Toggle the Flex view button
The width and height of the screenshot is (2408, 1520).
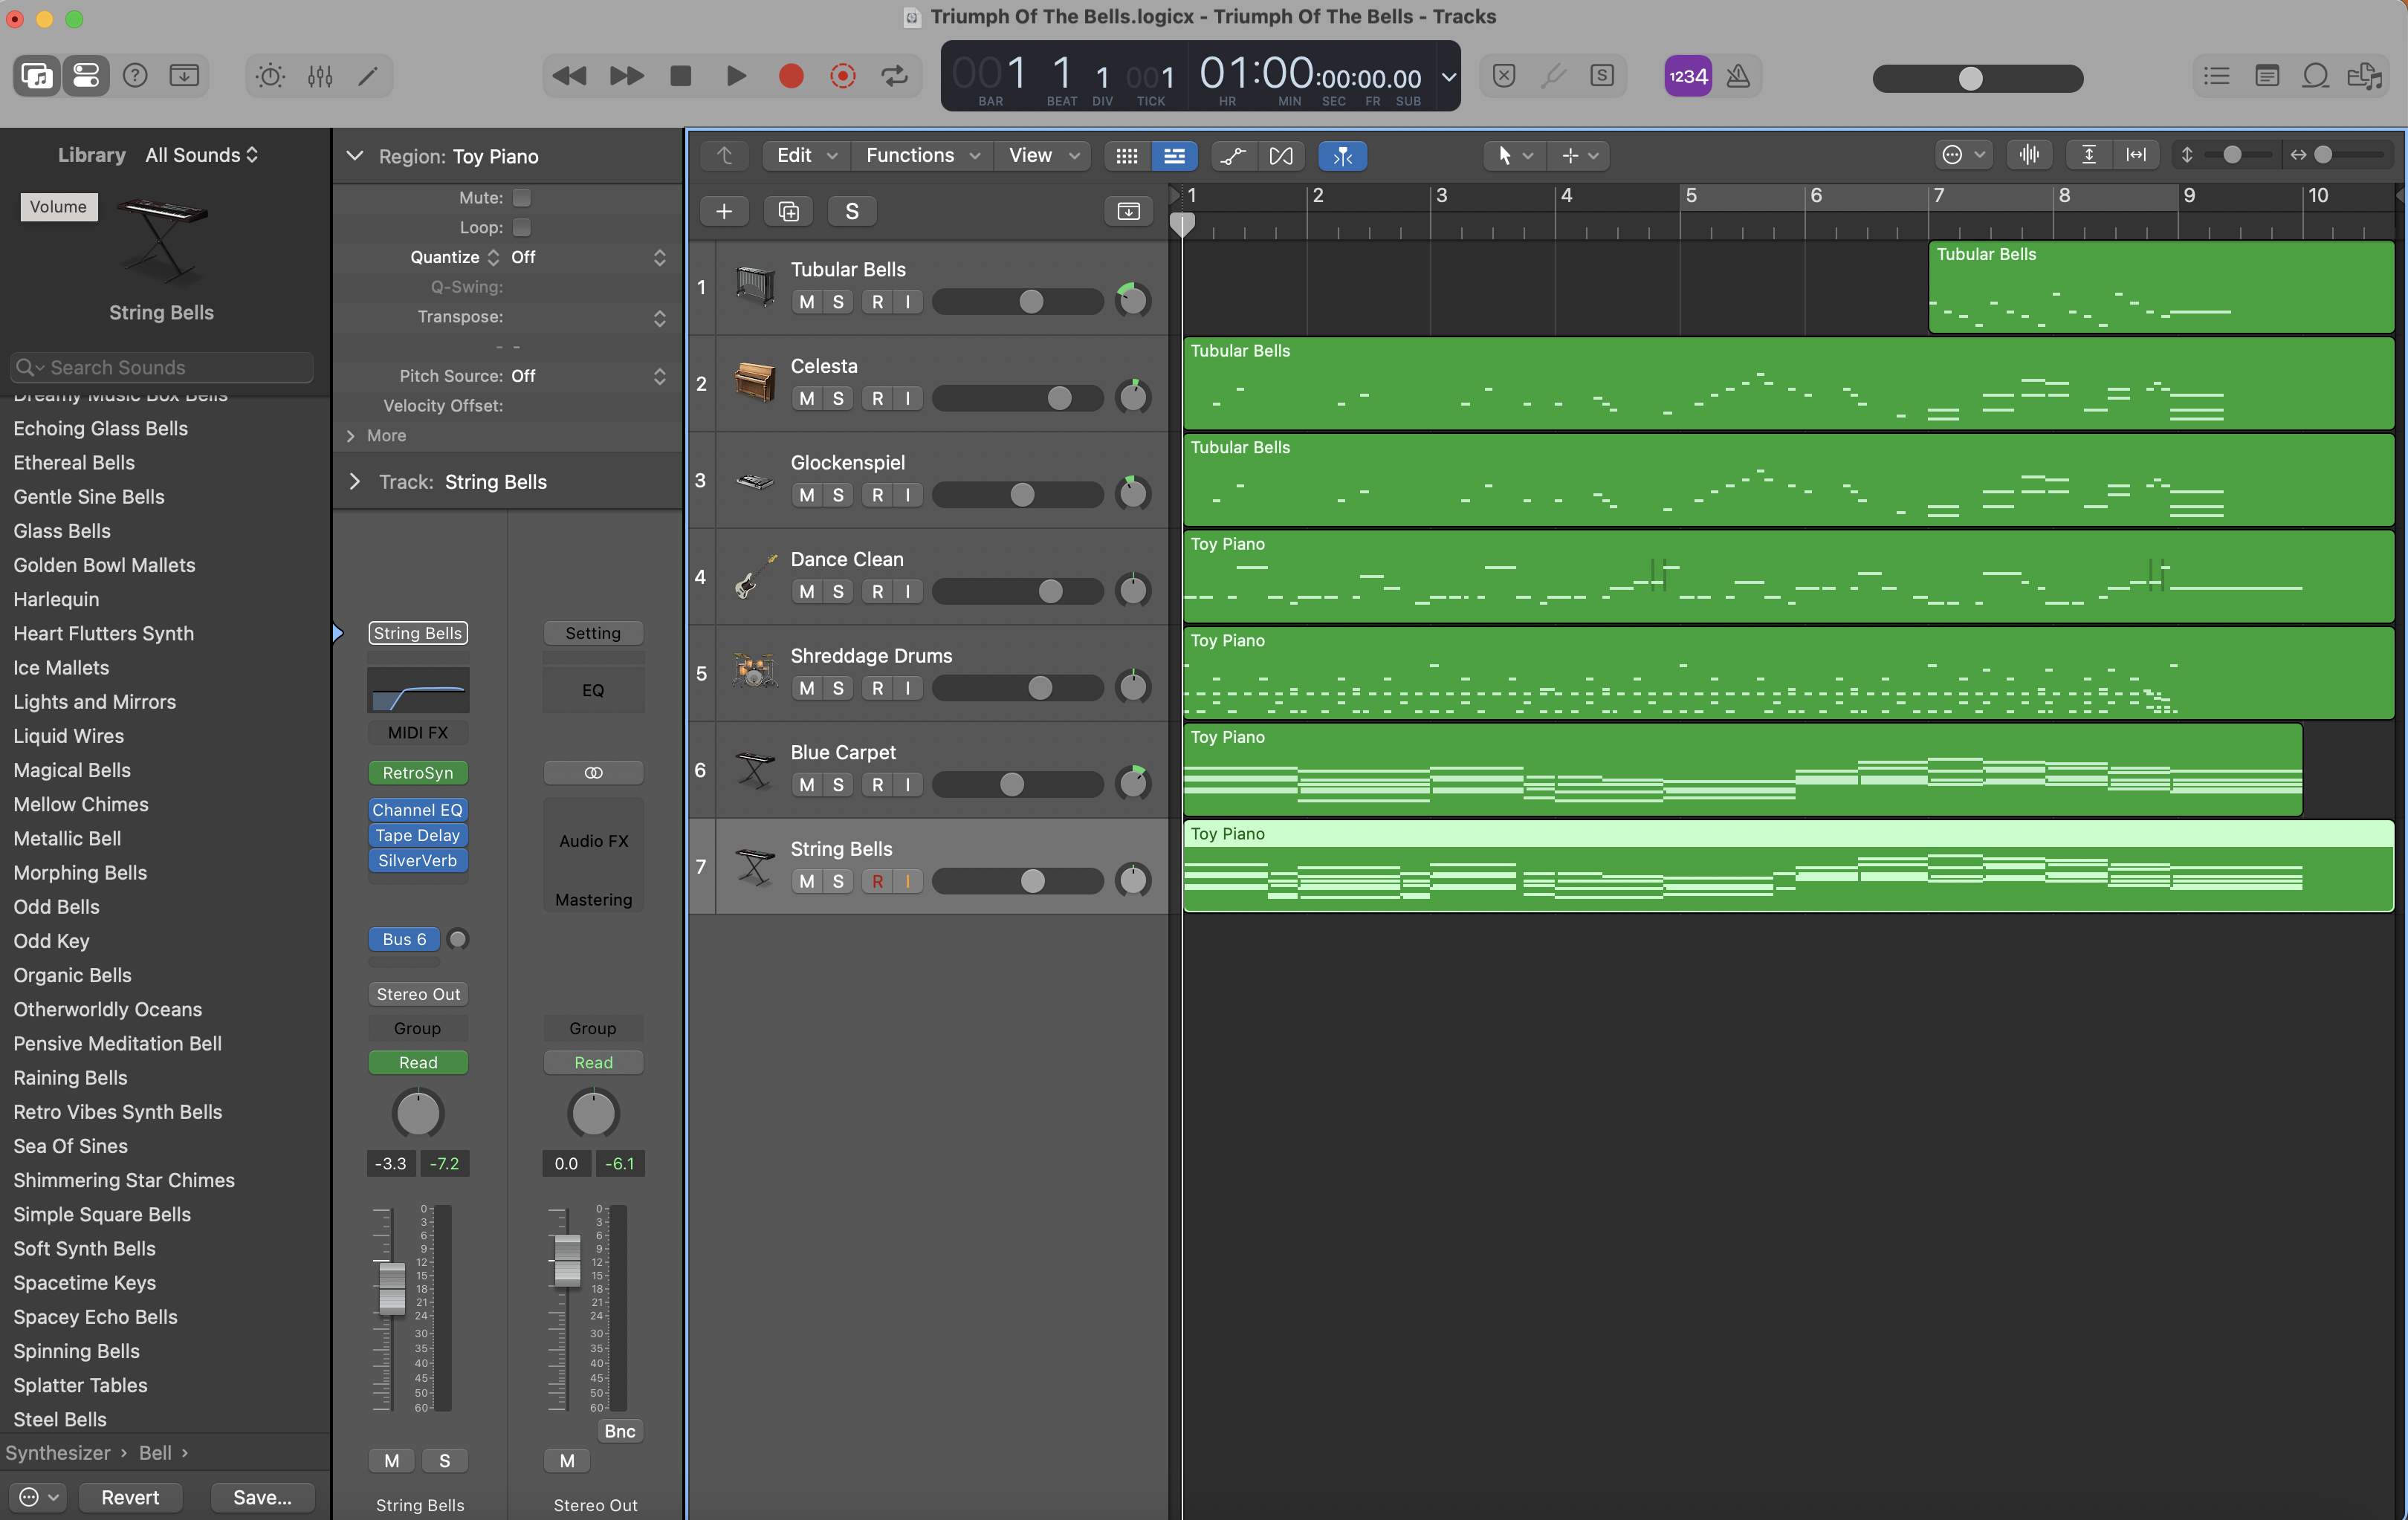tap(1281, 155)
